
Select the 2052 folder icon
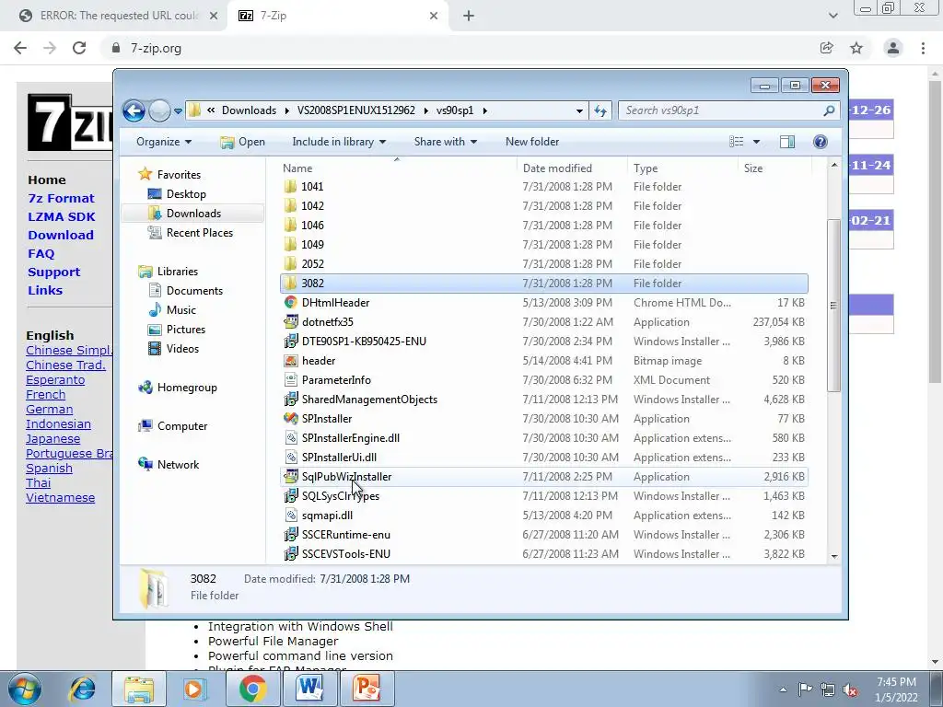coord(290,264)
